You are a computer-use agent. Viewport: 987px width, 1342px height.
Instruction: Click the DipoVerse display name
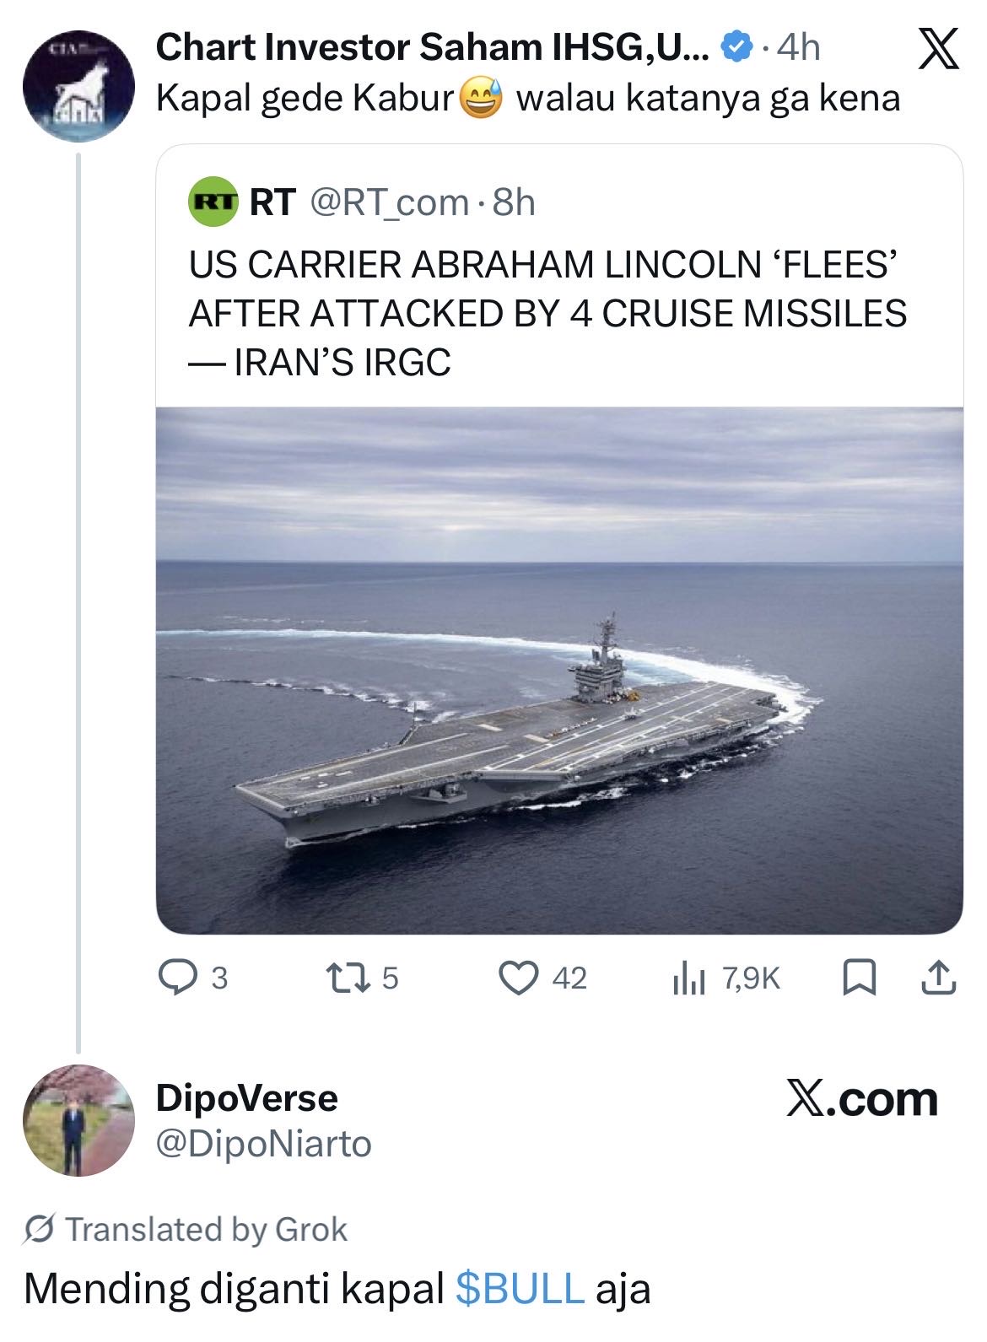point(246,1098)
